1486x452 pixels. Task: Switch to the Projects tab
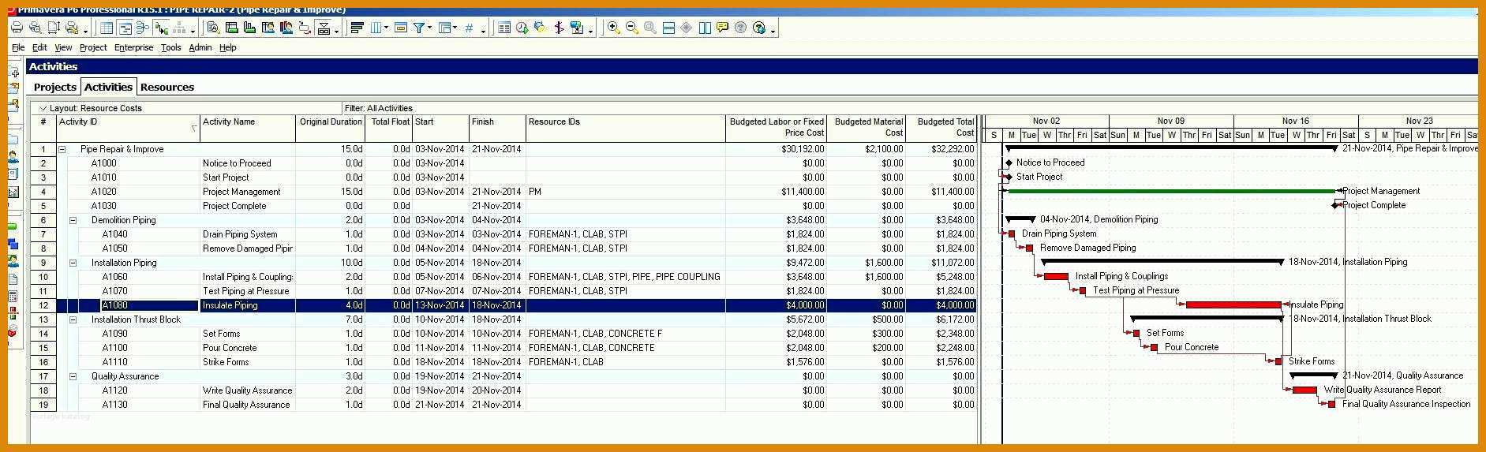[x=54, y=87]
